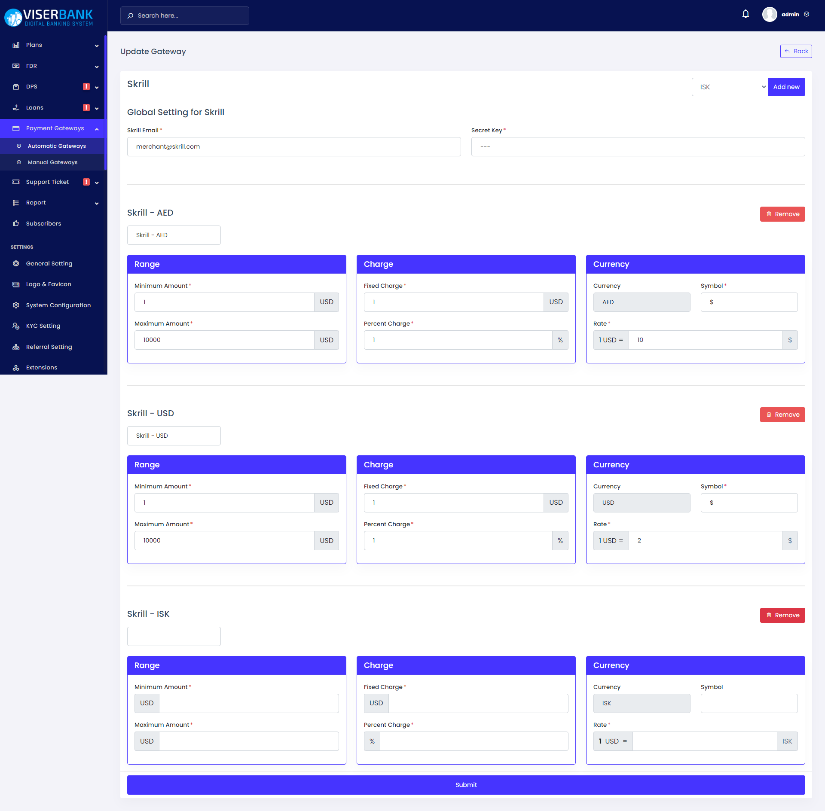
Task: Click the Back arrow icon
Action: (787, 51)
